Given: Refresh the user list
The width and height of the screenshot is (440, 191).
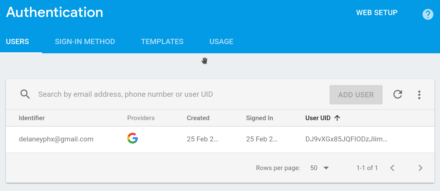Looking at the screenshot, I should [x=398, y=95].
